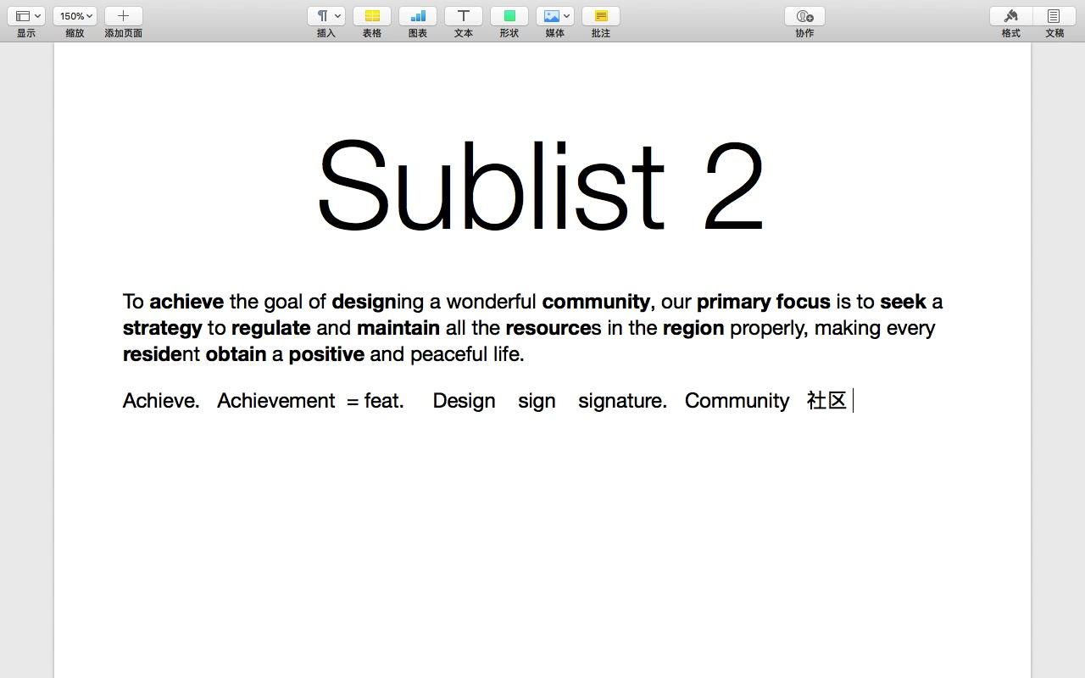Click the bold word positive
The height and width of the screenshot is (678, 1085).
click(x=326, y=354)
